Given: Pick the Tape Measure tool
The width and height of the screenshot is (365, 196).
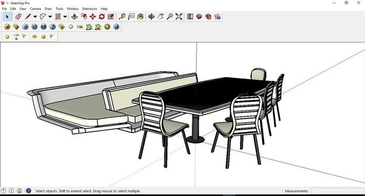Looking at the screenshot, I should 122,17.
